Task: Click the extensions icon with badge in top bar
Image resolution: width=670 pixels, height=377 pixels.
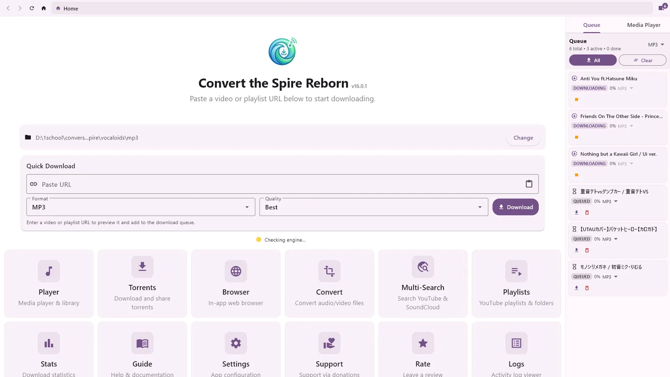Action: pos(662,8)
